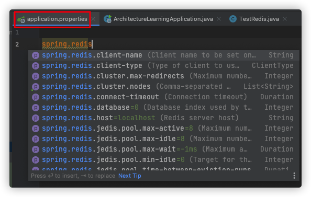The image size is (311, 197).
Task: Click the property icon beside connect-timeout
Action: (x=36, y=97)
